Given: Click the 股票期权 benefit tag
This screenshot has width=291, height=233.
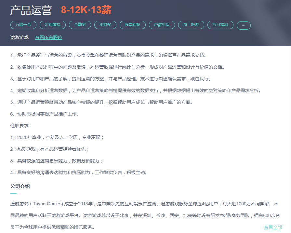Looking at the screenshot, I should 133,25.
